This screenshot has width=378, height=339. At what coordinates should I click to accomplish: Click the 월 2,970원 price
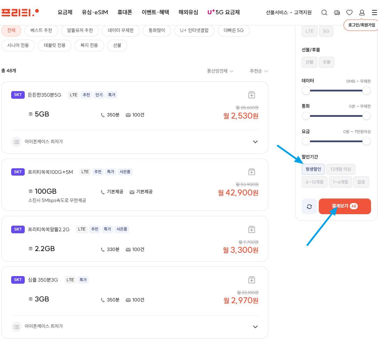coord(241,300)
